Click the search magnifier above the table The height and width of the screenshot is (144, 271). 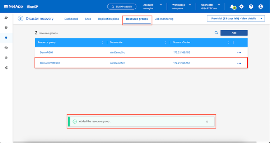coord(216,33)
